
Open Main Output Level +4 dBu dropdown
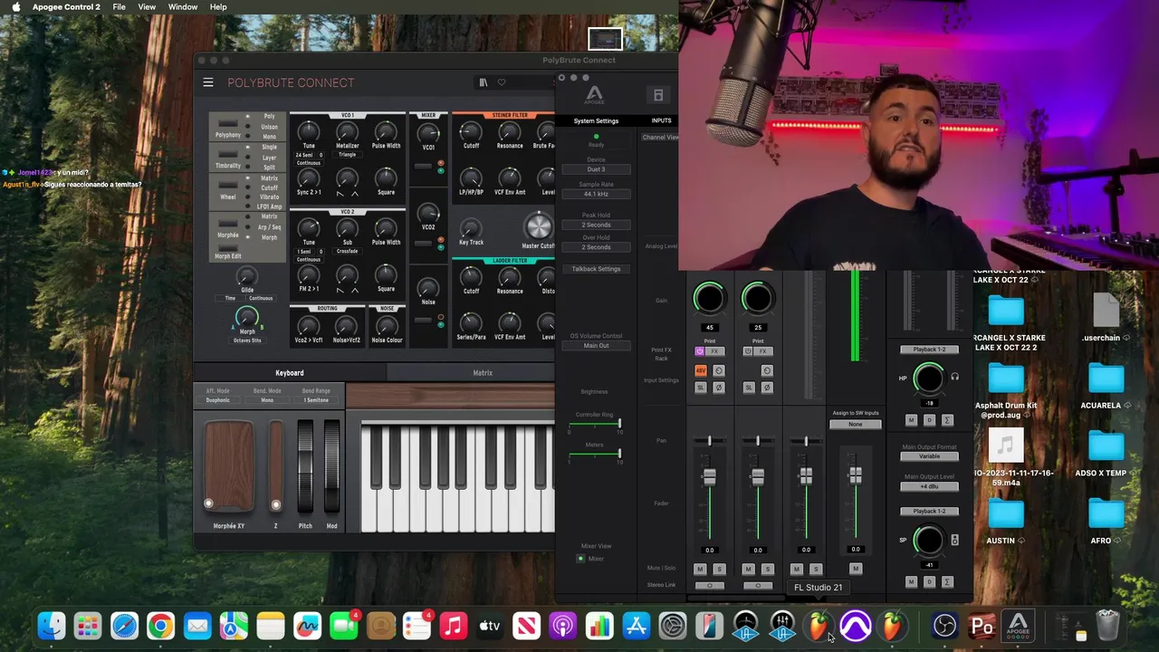click(x=929, y=486)
